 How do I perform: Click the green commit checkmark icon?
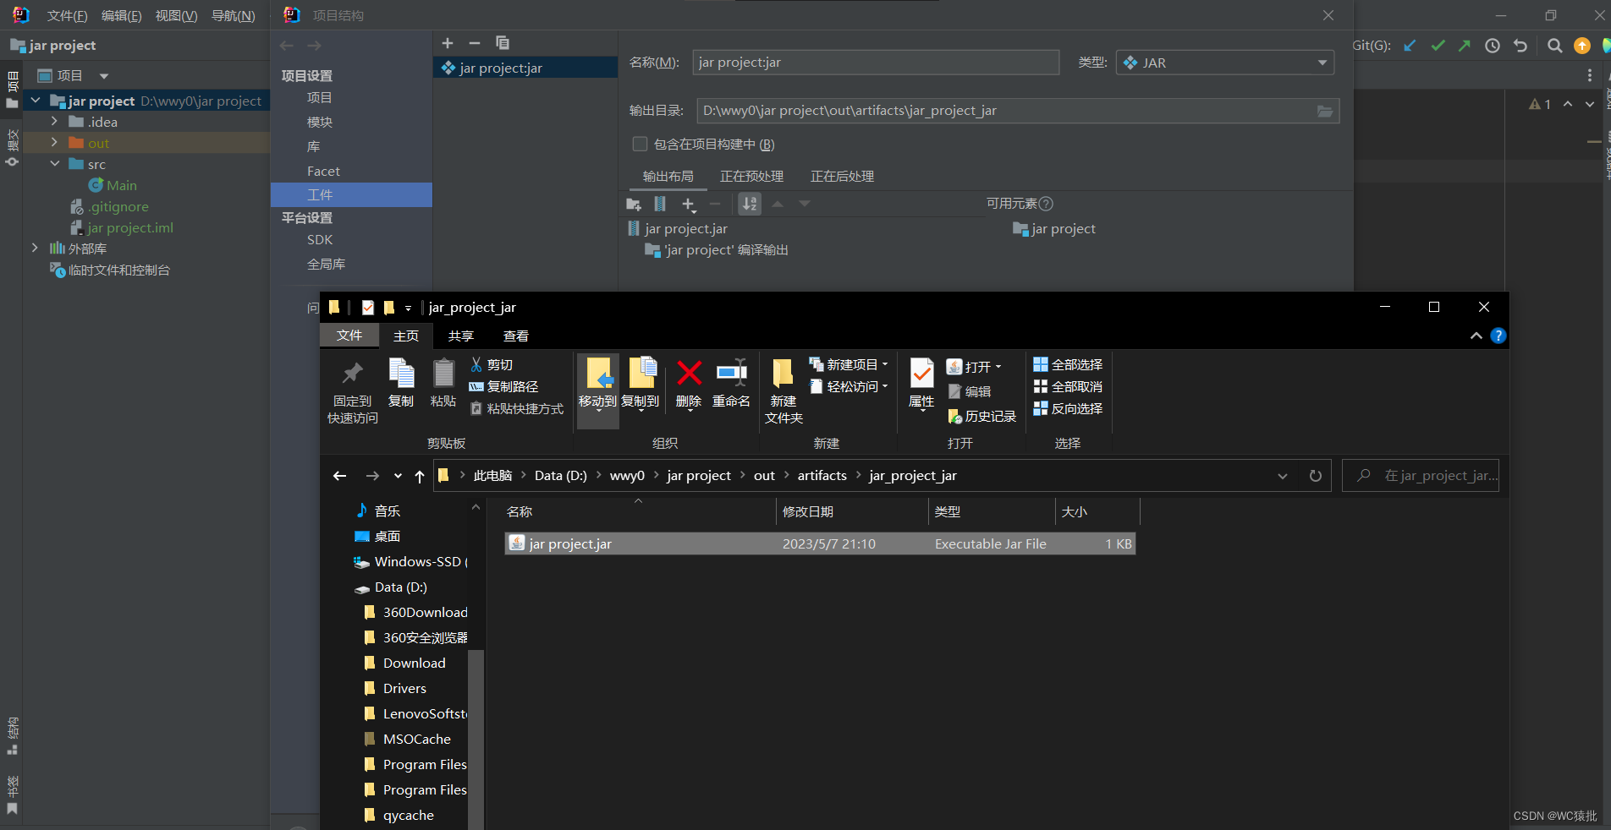(1438, 46)
